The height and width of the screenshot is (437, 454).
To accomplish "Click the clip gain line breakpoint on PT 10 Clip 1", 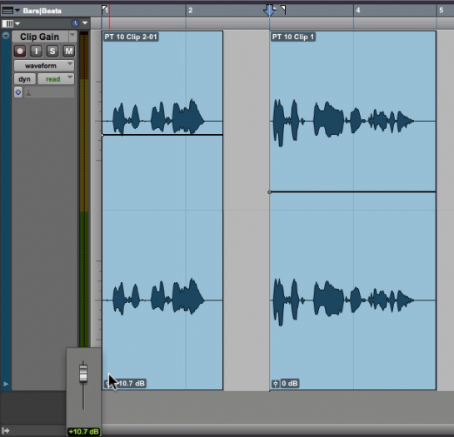I will [270, 192].
